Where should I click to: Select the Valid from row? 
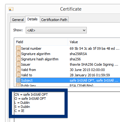[68, 70]
